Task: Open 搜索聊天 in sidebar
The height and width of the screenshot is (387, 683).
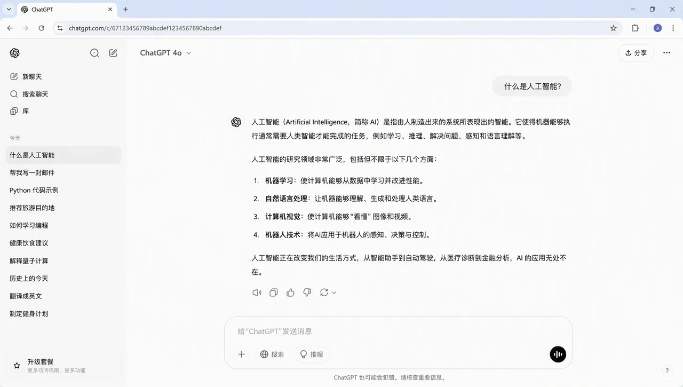Action: click(x=63, y=94)
